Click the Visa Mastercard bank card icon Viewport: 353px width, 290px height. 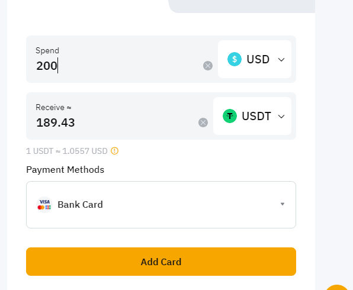pyautogui.click(x=44, y=205)
